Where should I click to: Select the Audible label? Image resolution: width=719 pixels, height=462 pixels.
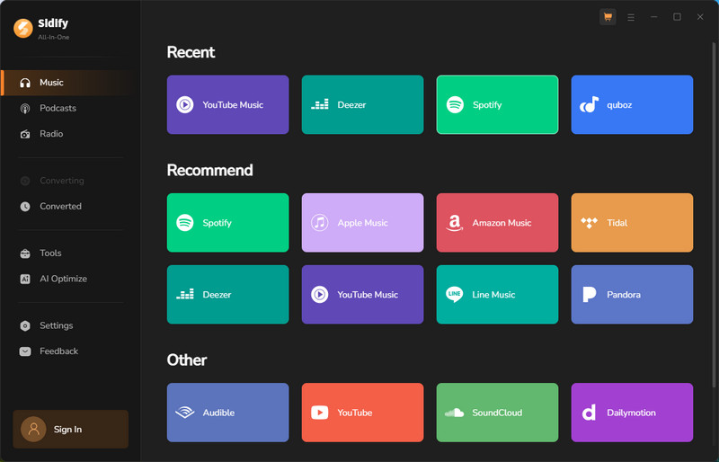(218, 413)
